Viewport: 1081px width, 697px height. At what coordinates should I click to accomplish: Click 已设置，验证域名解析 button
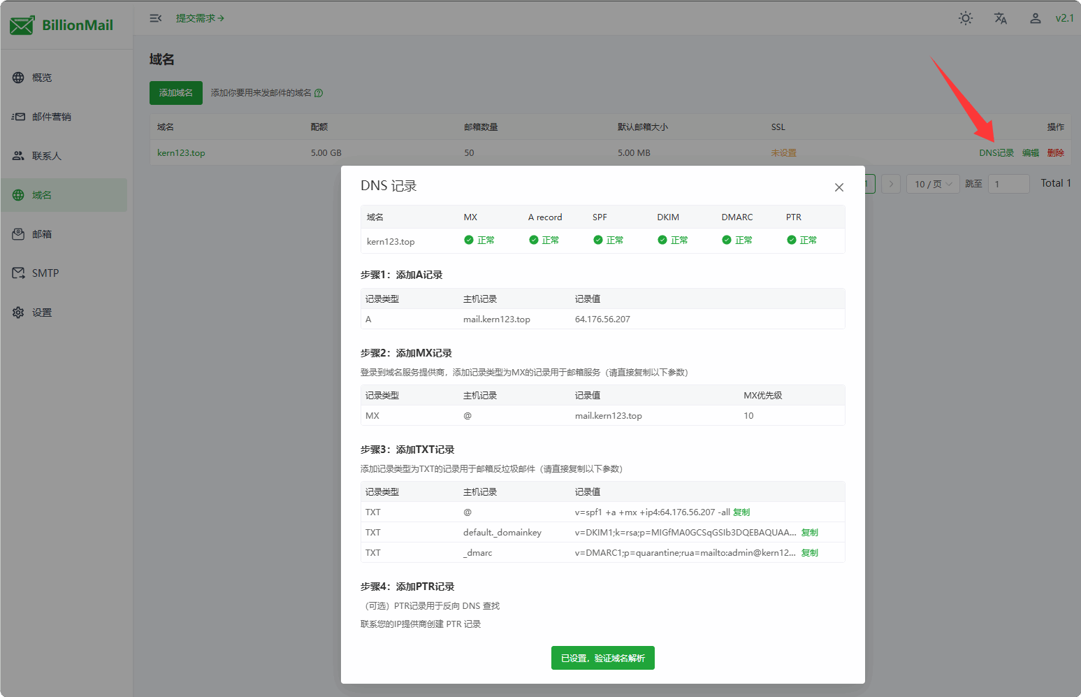(x=602, y=658)
